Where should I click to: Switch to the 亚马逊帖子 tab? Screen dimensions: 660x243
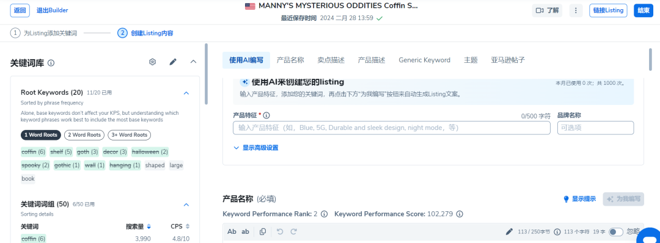click(508, 60)
